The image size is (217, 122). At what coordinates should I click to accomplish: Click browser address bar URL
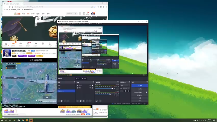tap(30, 7)
